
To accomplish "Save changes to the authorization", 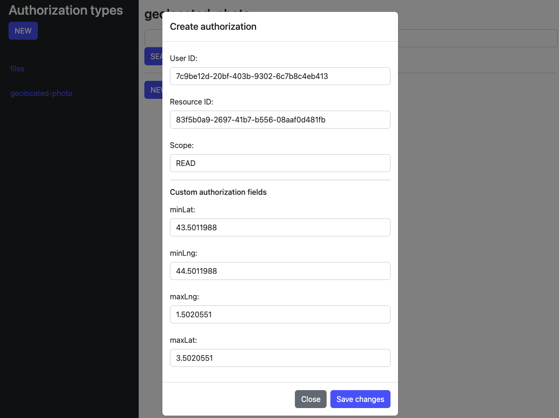I will click(x=360, y=399).
